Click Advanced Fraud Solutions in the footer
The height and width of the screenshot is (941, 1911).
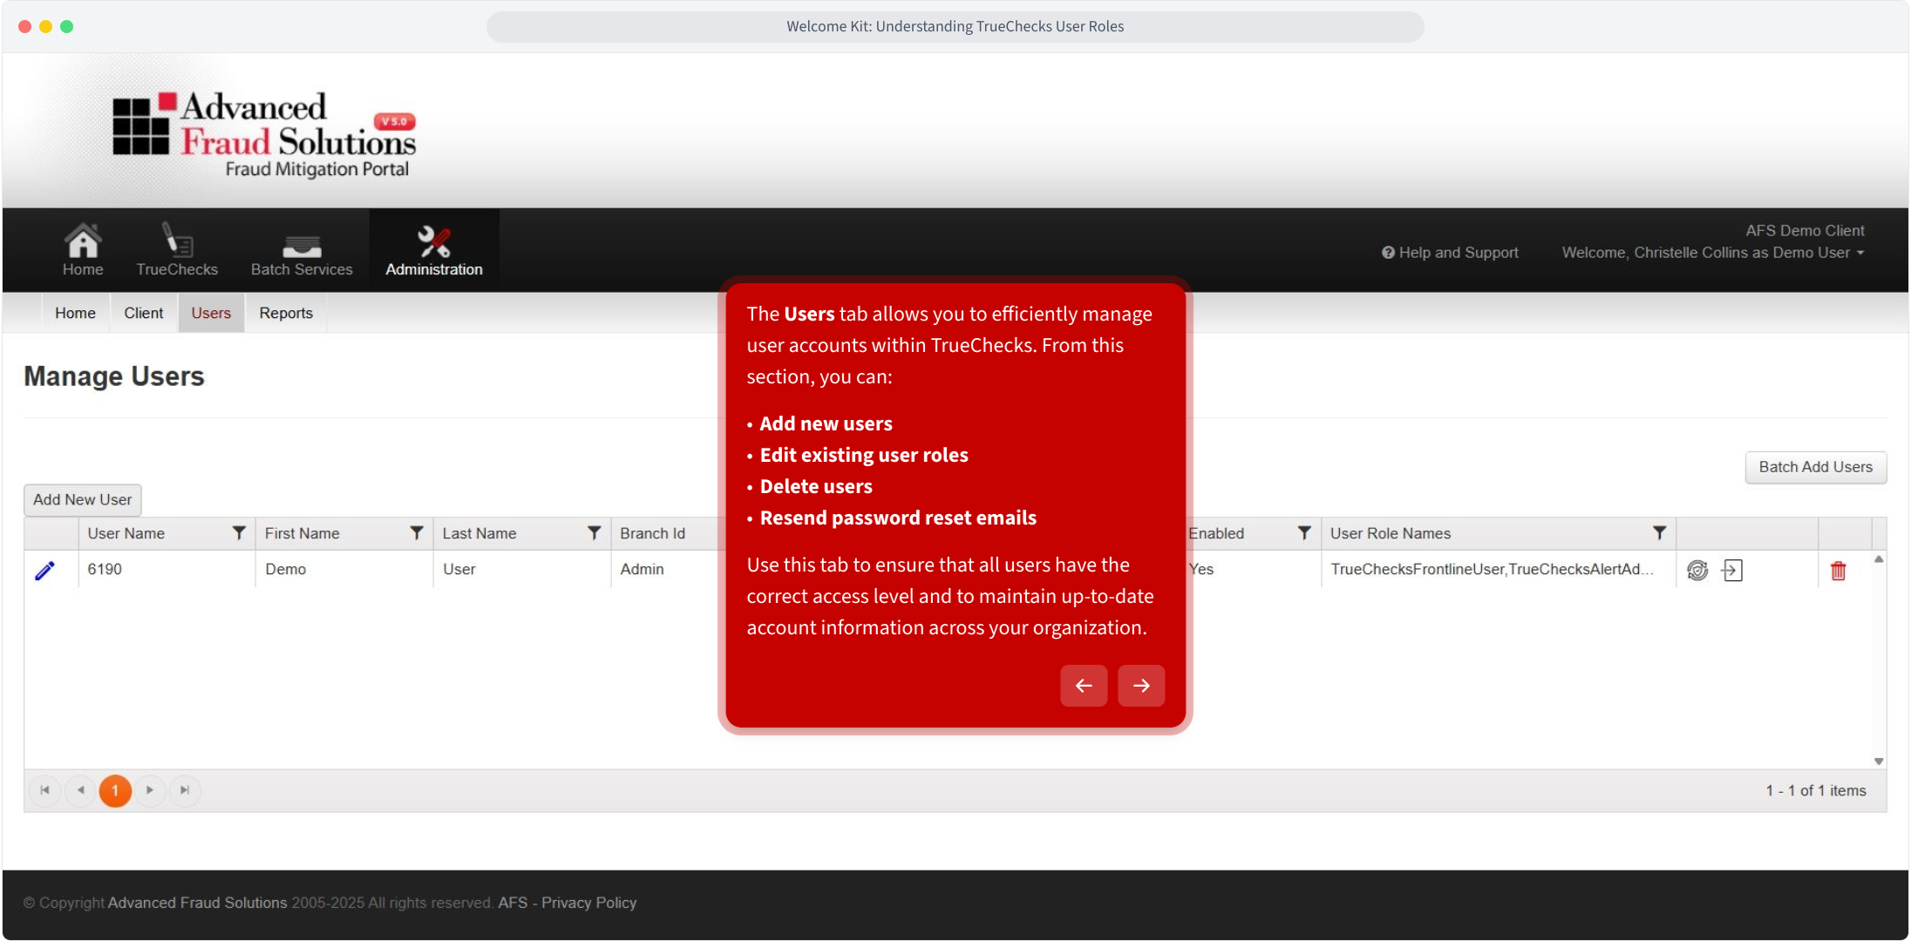(198, 903)
